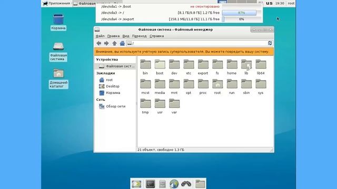Go forward with the right arrow
The width and height of the screenshot is (337, 189).
[106, 43]
